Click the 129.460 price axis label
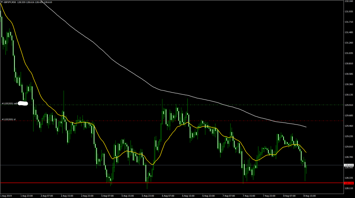 click(349, 126)
